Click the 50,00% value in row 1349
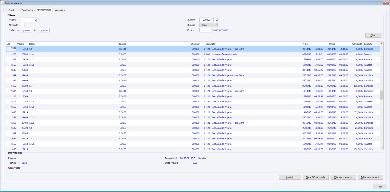Image resolution: width=390 pixels, height=192 pixels. (358, 75)
